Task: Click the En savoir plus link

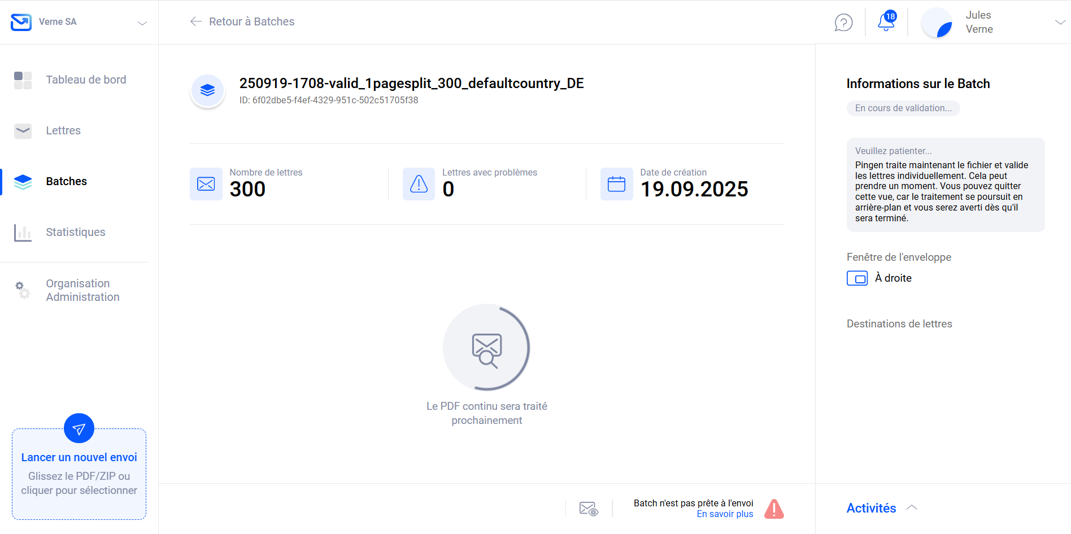Action: [725, 514]
